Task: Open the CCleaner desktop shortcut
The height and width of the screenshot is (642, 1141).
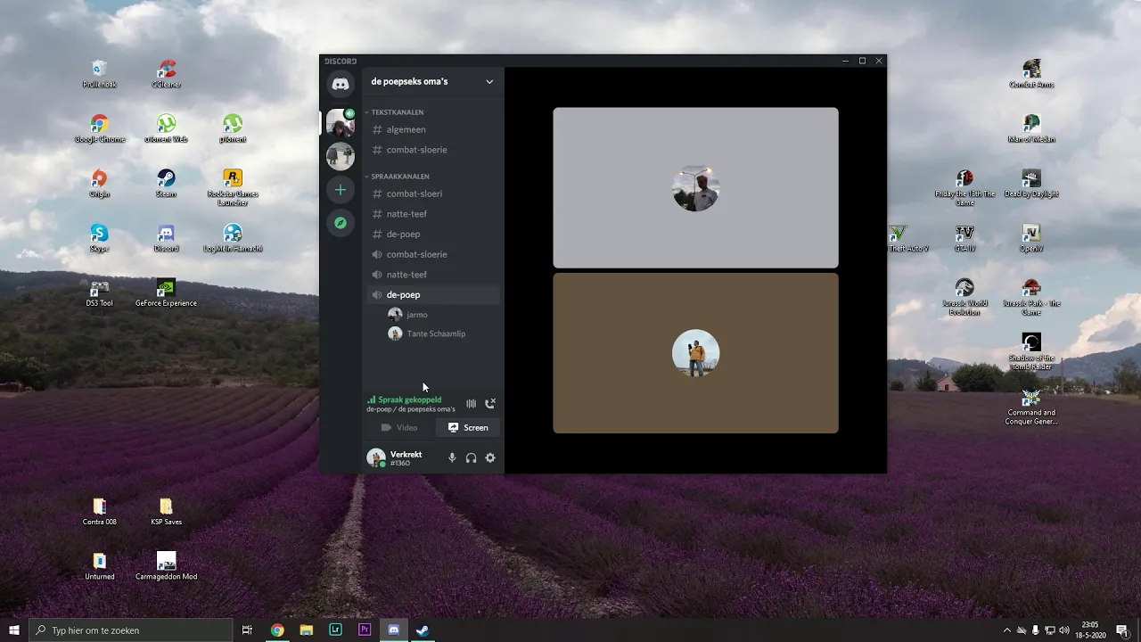Action: [166, 74]
